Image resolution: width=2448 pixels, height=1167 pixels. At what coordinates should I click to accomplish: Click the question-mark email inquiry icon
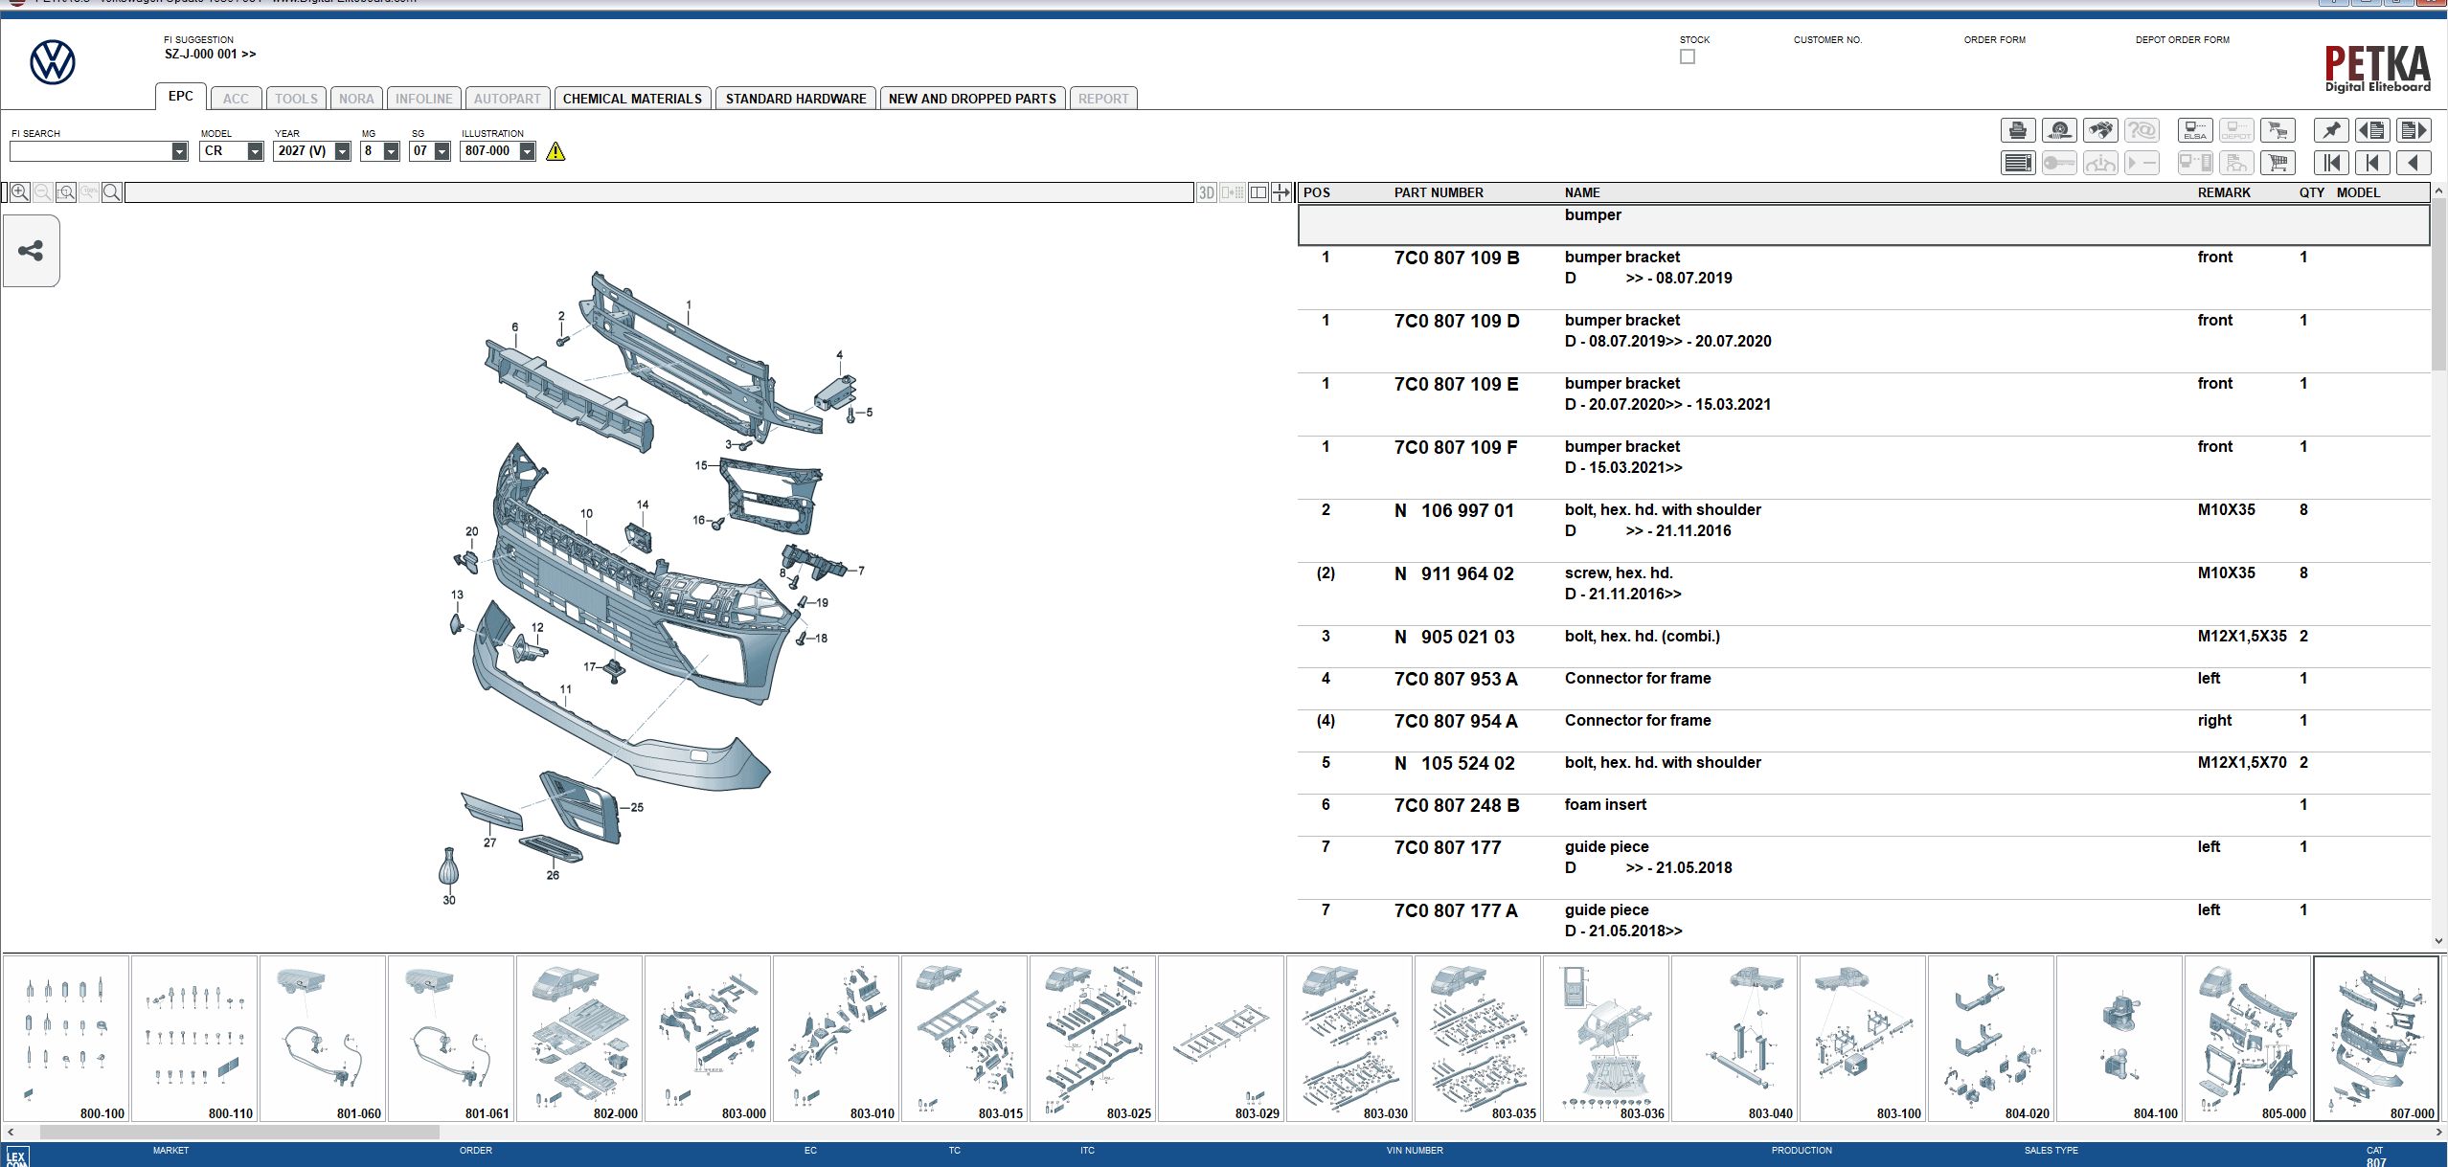coord(2142,130)
